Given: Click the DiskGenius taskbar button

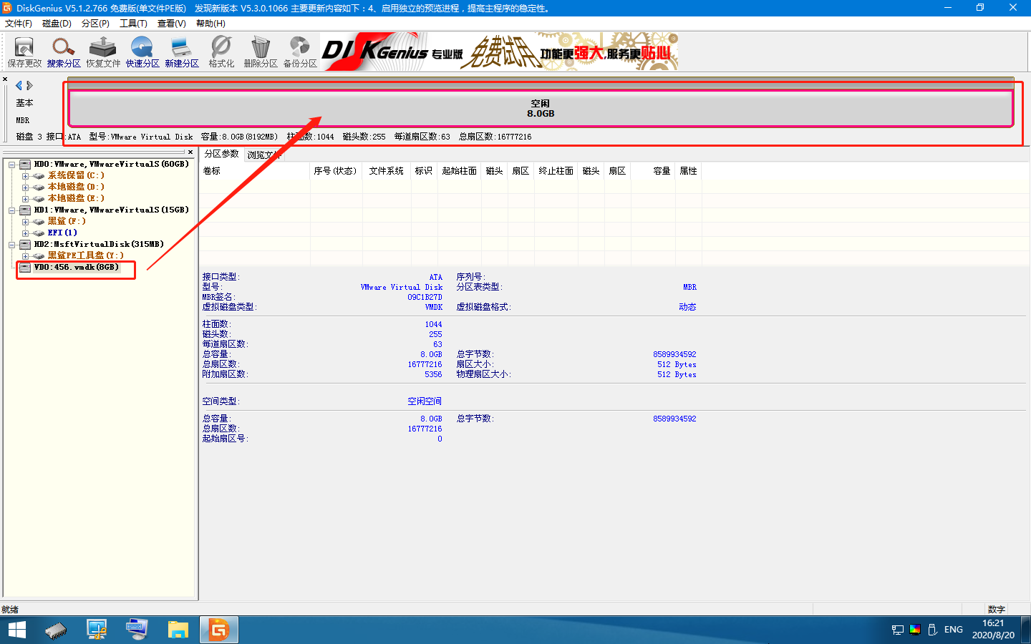Looking at the screenshot, I should tap(218, 630).
